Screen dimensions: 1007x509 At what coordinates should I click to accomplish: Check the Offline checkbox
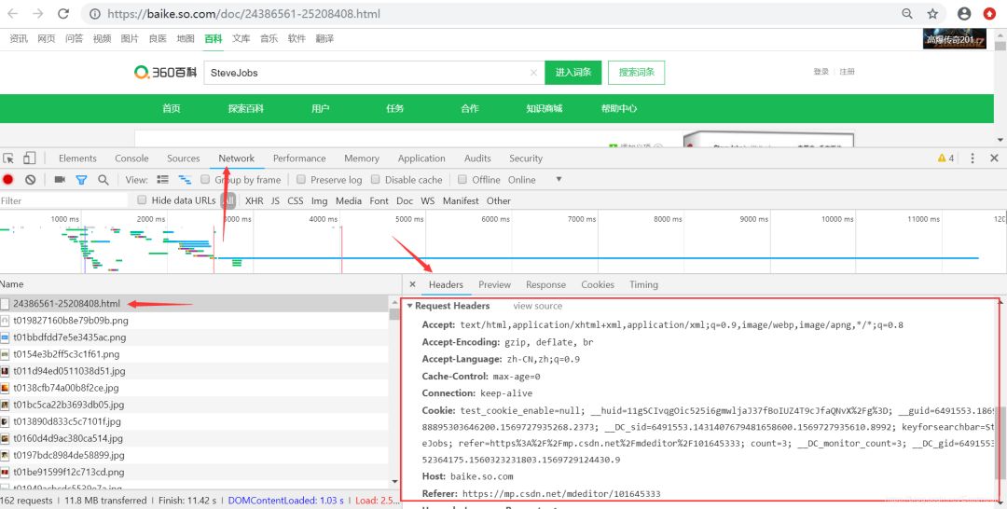462,180
